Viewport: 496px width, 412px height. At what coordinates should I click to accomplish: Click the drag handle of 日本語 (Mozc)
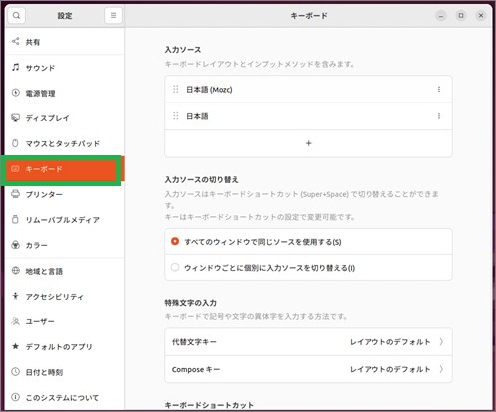point(176,89)
